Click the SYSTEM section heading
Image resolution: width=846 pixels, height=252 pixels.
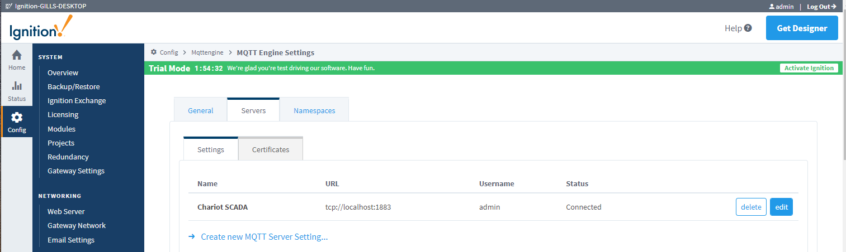[50, 57]
